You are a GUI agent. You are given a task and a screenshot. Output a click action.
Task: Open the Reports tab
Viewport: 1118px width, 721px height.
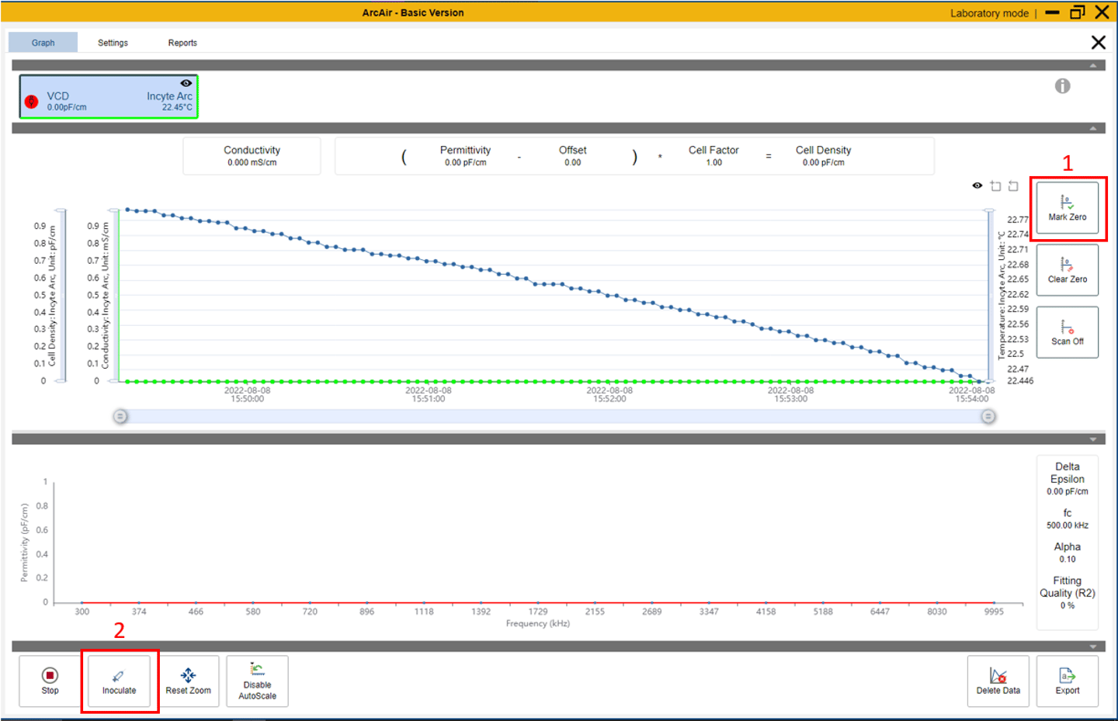(x=182, y=43)
